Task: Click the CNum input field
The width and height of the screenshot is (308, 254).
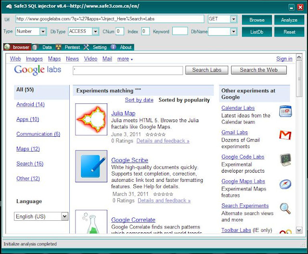Action: click(x=120, y=31)
